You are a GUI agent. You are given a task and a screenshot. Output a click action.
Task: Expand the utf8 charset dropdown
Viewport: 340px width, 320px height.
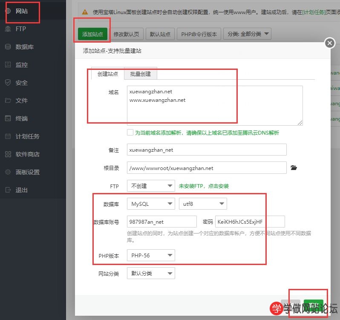(203, 204)
